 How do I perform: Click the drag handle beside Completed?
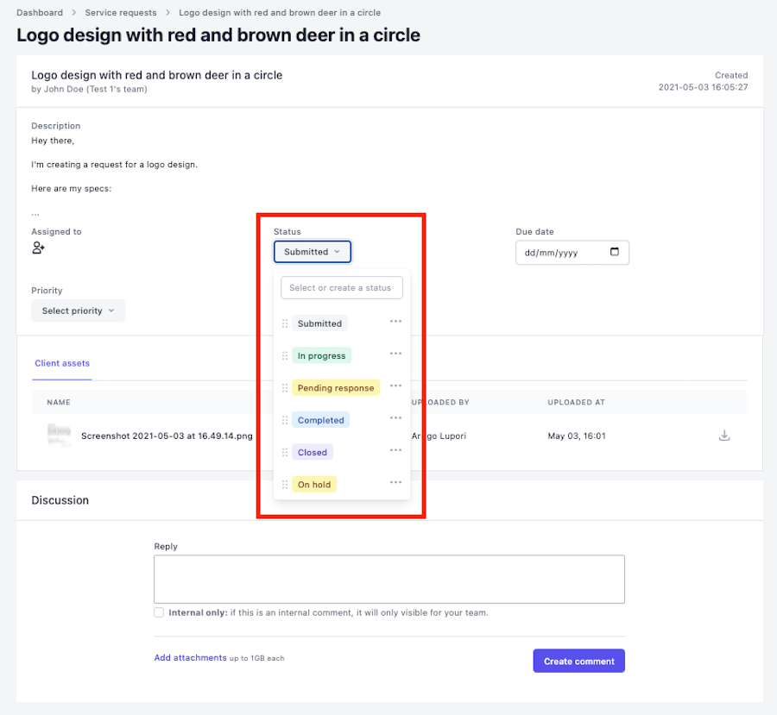(x=285, y=419)
